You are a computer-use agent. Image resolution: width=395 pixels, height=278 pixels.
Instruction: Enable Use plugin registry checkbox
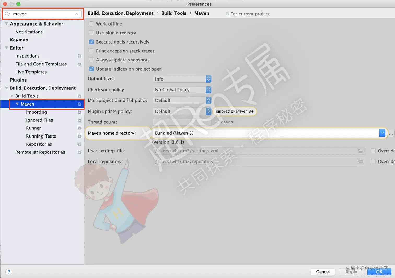tap(91, 33)
